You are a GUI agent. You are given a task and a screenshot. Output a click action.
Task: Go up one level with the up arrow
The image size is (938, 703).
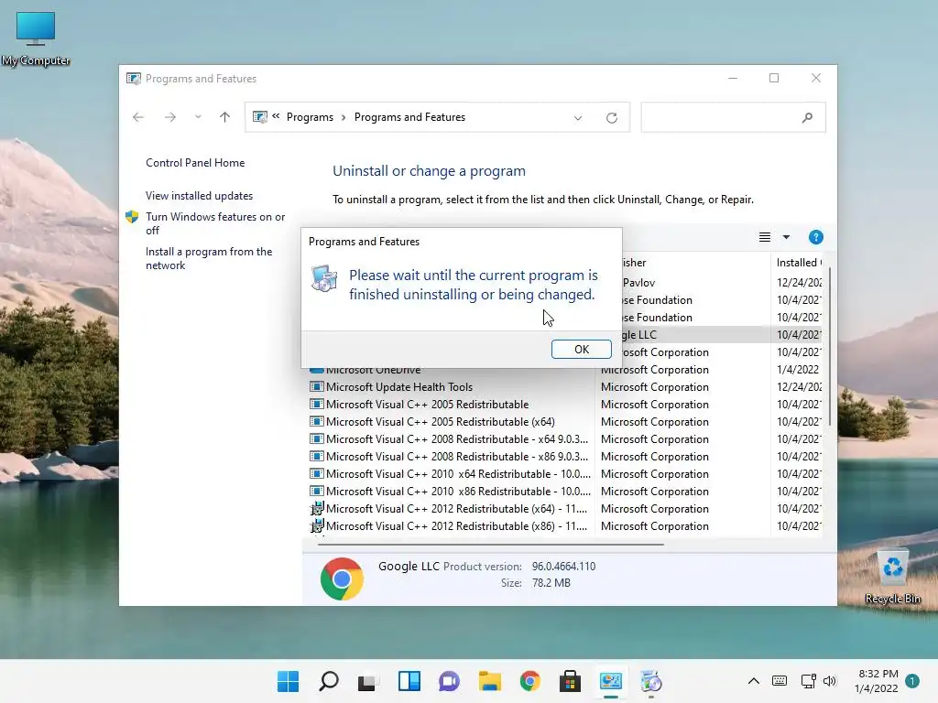pos(225,117)
